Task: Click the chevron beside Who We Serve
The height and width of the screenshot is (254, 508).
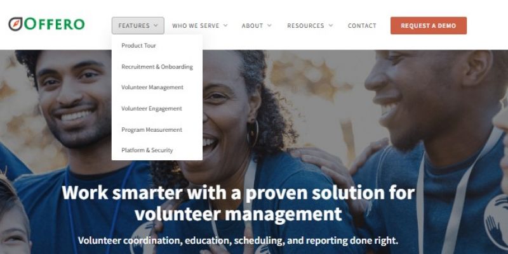Action: tap(225, 25)
